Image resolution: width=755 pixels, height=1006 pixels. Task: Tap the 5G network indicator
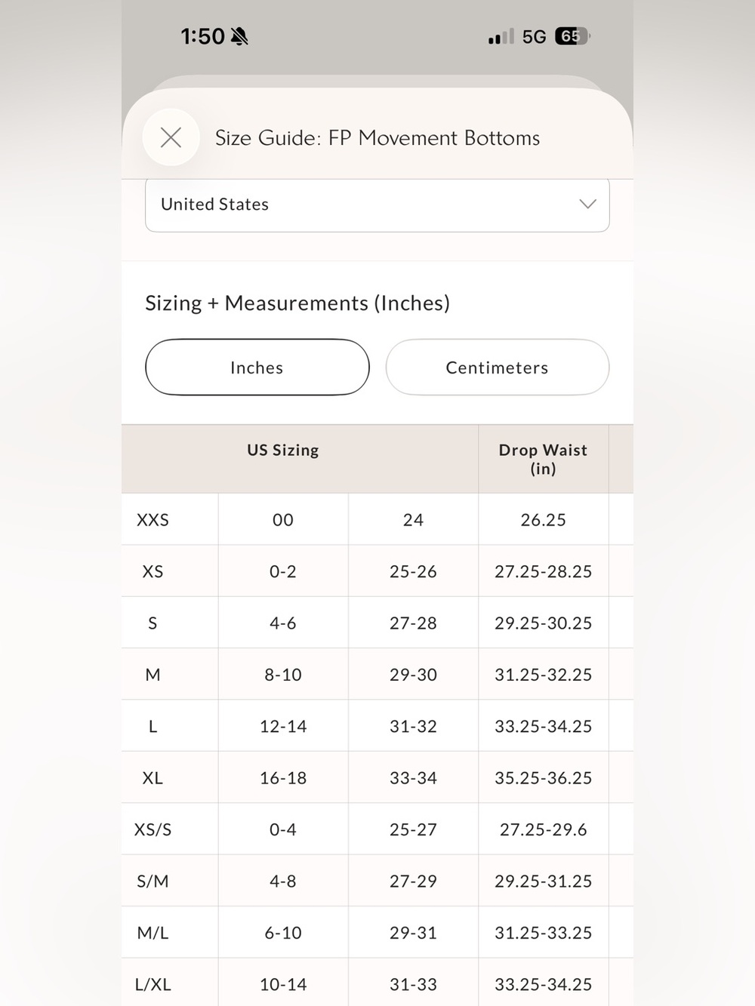(x=534, y=37)
